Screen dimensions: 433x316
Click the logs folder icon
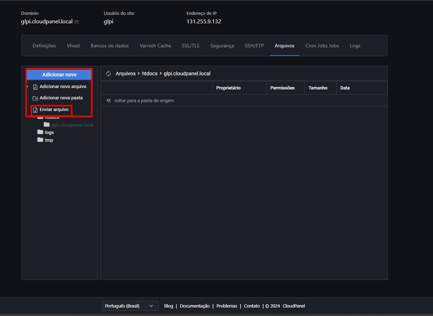tap(40, 132)
